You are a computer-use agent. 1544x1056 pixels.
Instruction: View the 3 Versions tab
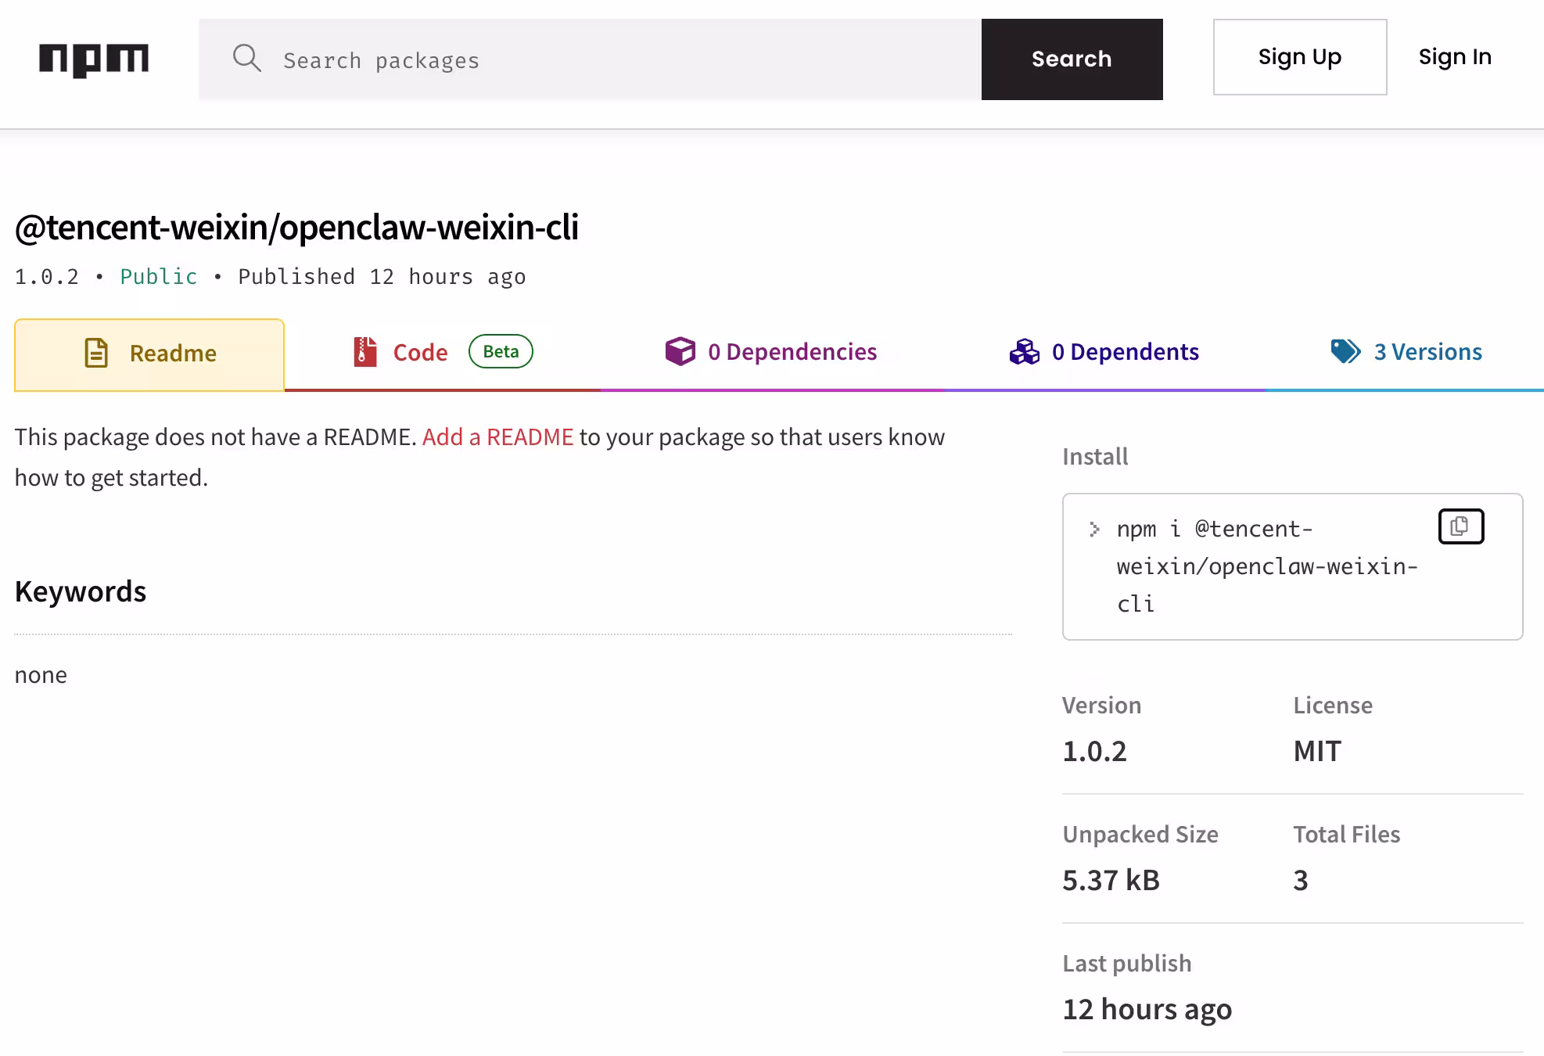(1428, 352)
